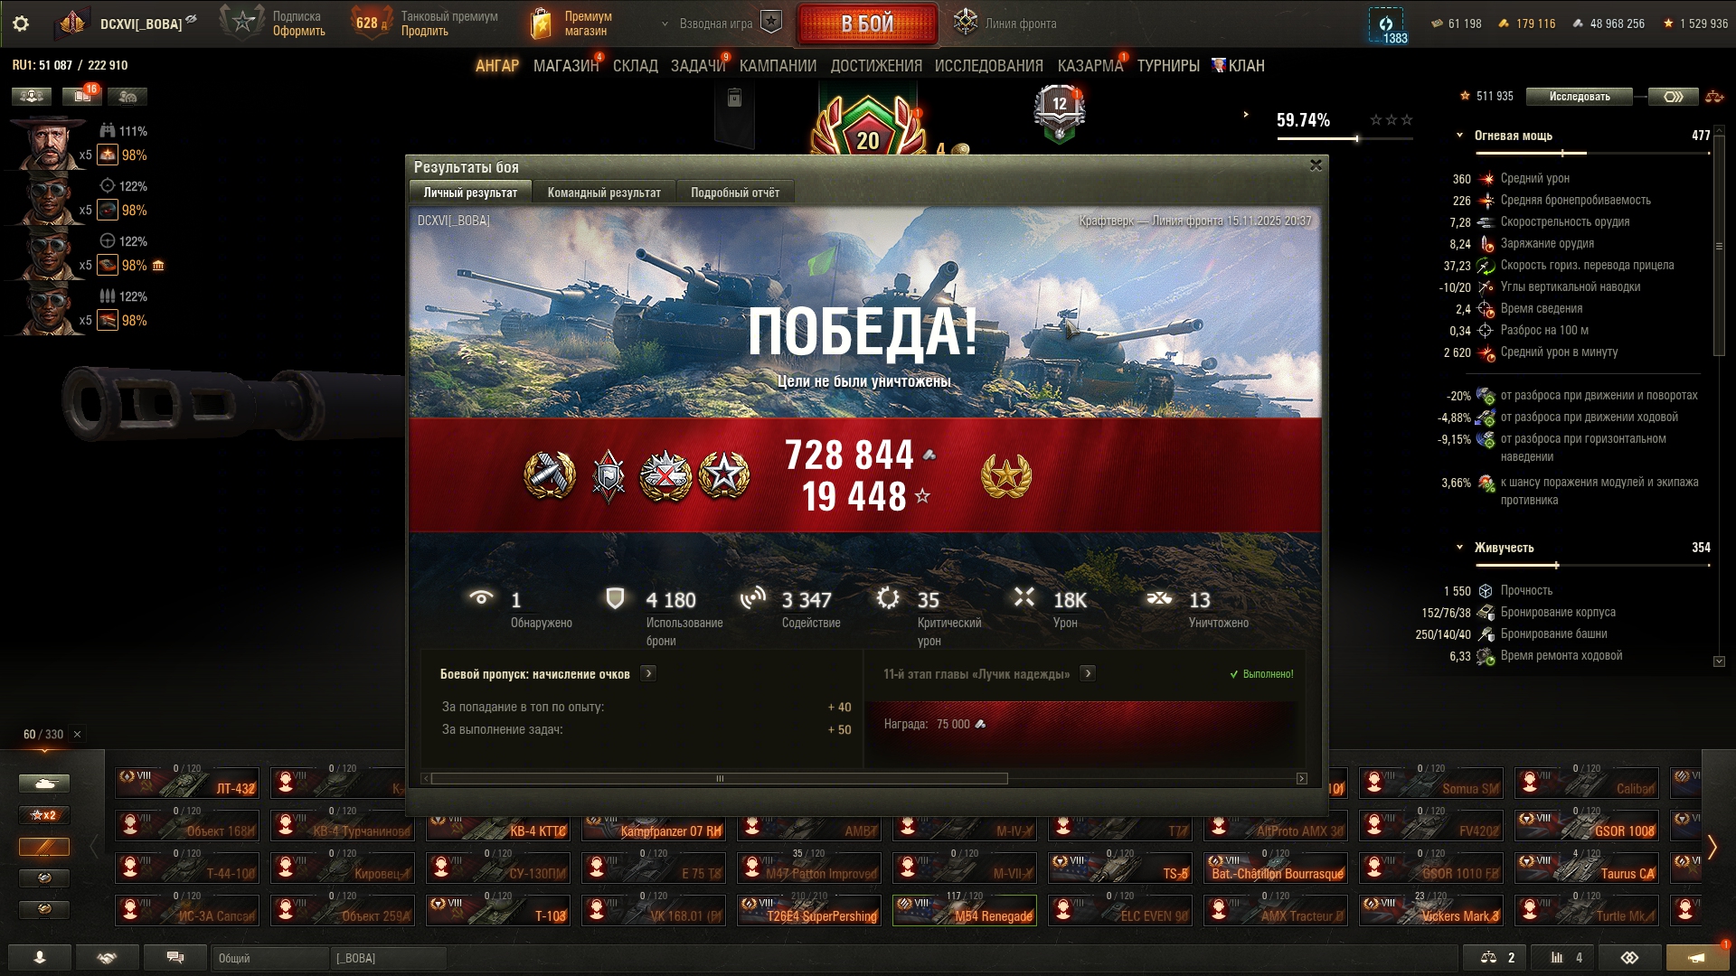
Task: Open the Frontline mode snowflake icon
Action: (966, 23)
